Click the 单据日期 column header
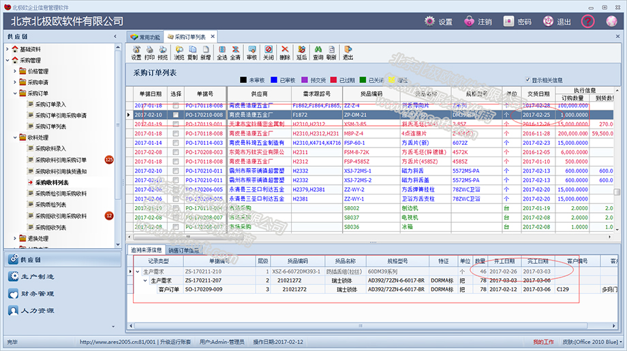 [x=151, y=94]
